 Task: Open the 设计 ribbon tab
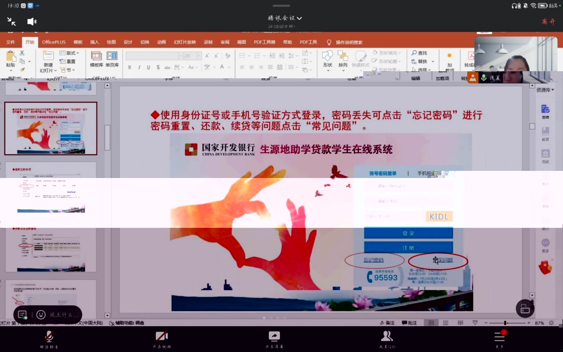pyautogui.click(x=128, y=42)
